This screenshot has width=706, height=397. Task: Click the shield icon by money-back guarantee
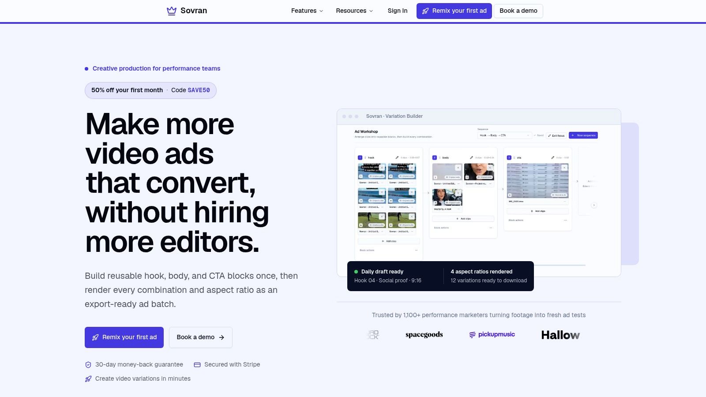tap(88, 365)
